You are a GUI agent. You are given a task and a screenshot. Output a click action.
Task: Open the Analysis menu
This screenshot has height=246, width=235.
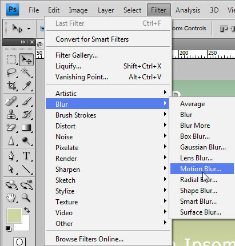click(x=188, y=10)
